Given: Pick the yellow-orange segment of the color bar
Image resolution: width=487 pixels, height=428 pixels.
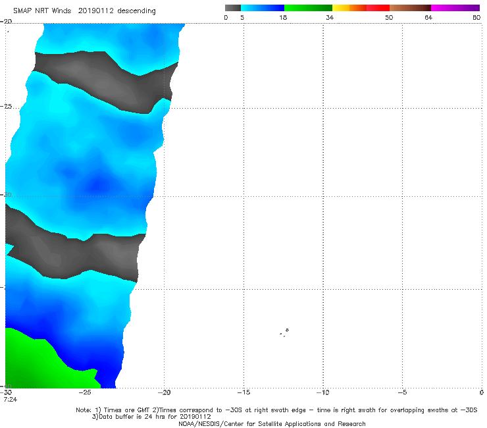Looking at the screenshot, I should pyautogui.click(x=349, y=8).
